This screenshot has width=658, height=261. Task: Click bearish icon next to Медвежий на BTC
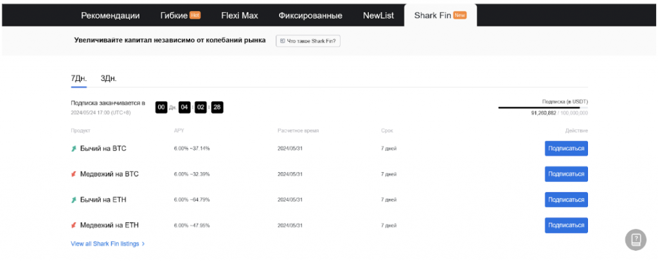[73, 174]
